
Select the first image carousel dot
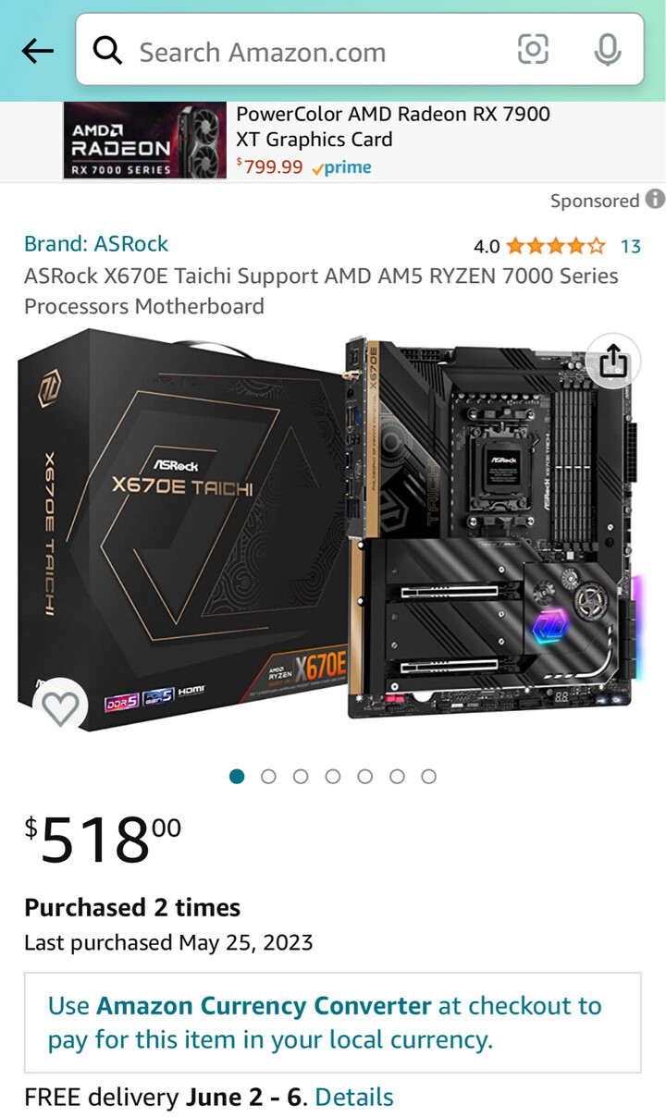click(x=237, y=777)
